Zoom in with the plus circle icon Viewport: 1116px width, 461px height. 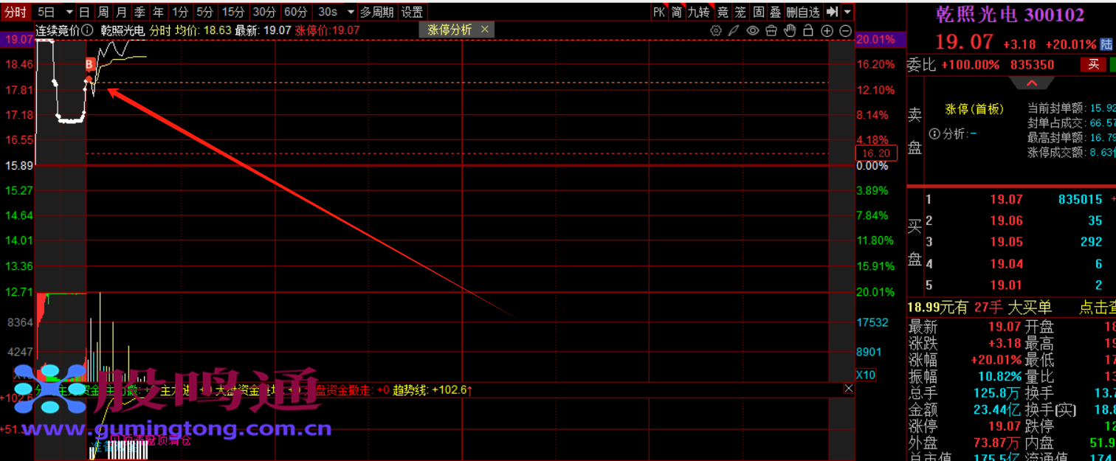pos(827,31)
